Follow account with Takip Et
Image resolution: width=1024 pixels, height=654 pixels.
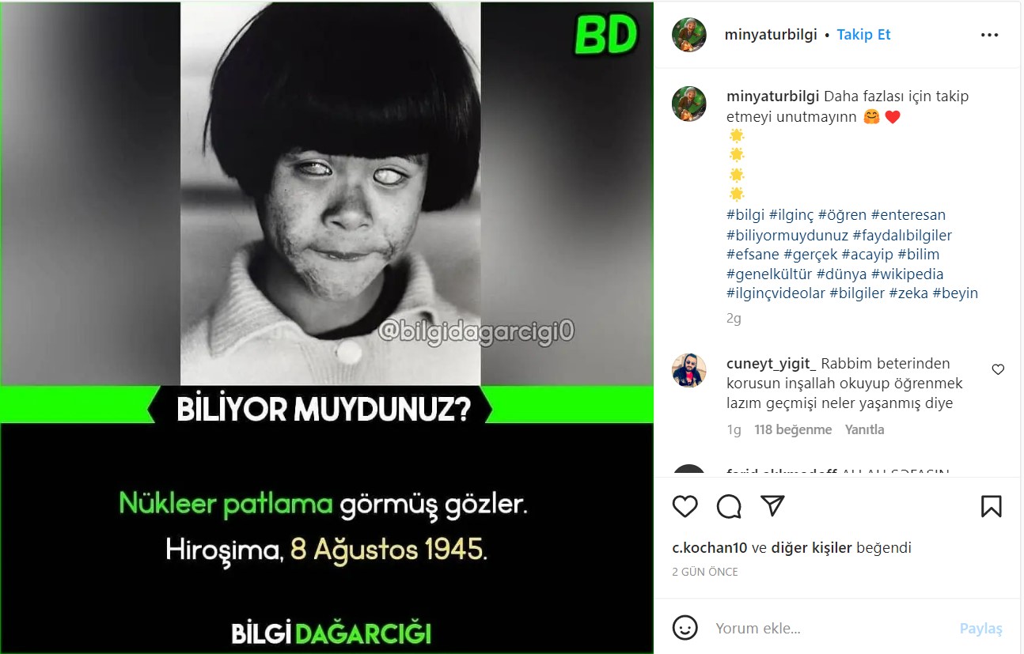coord(863,35)
